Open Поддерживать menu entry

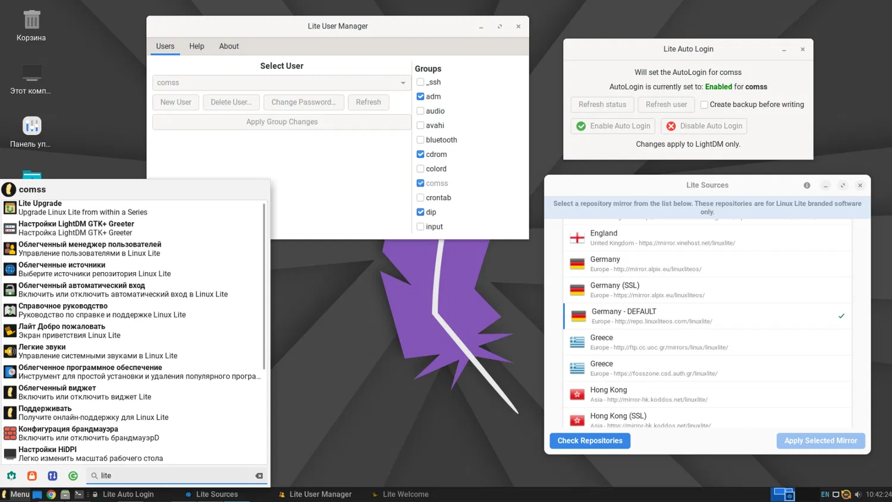pyautogui.click(x=133, y=413)
